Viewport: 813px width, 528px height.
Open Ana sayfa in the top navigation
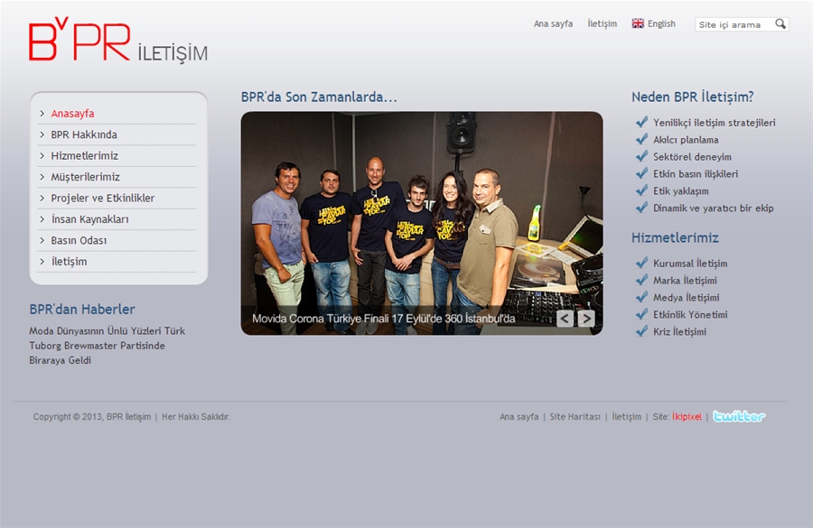tap(553, 23)
